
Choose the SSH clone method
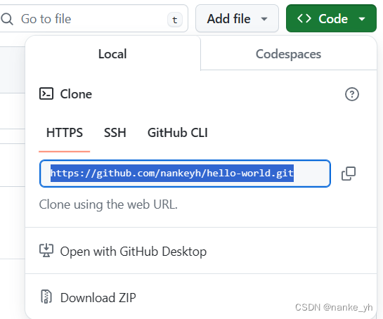(115, 133)
